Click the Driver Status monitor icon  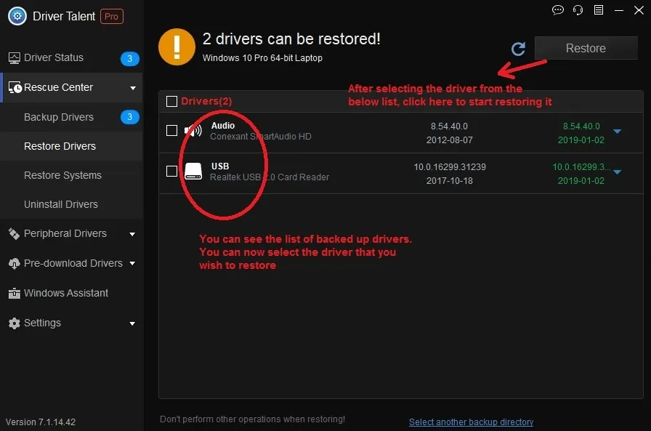14,58
